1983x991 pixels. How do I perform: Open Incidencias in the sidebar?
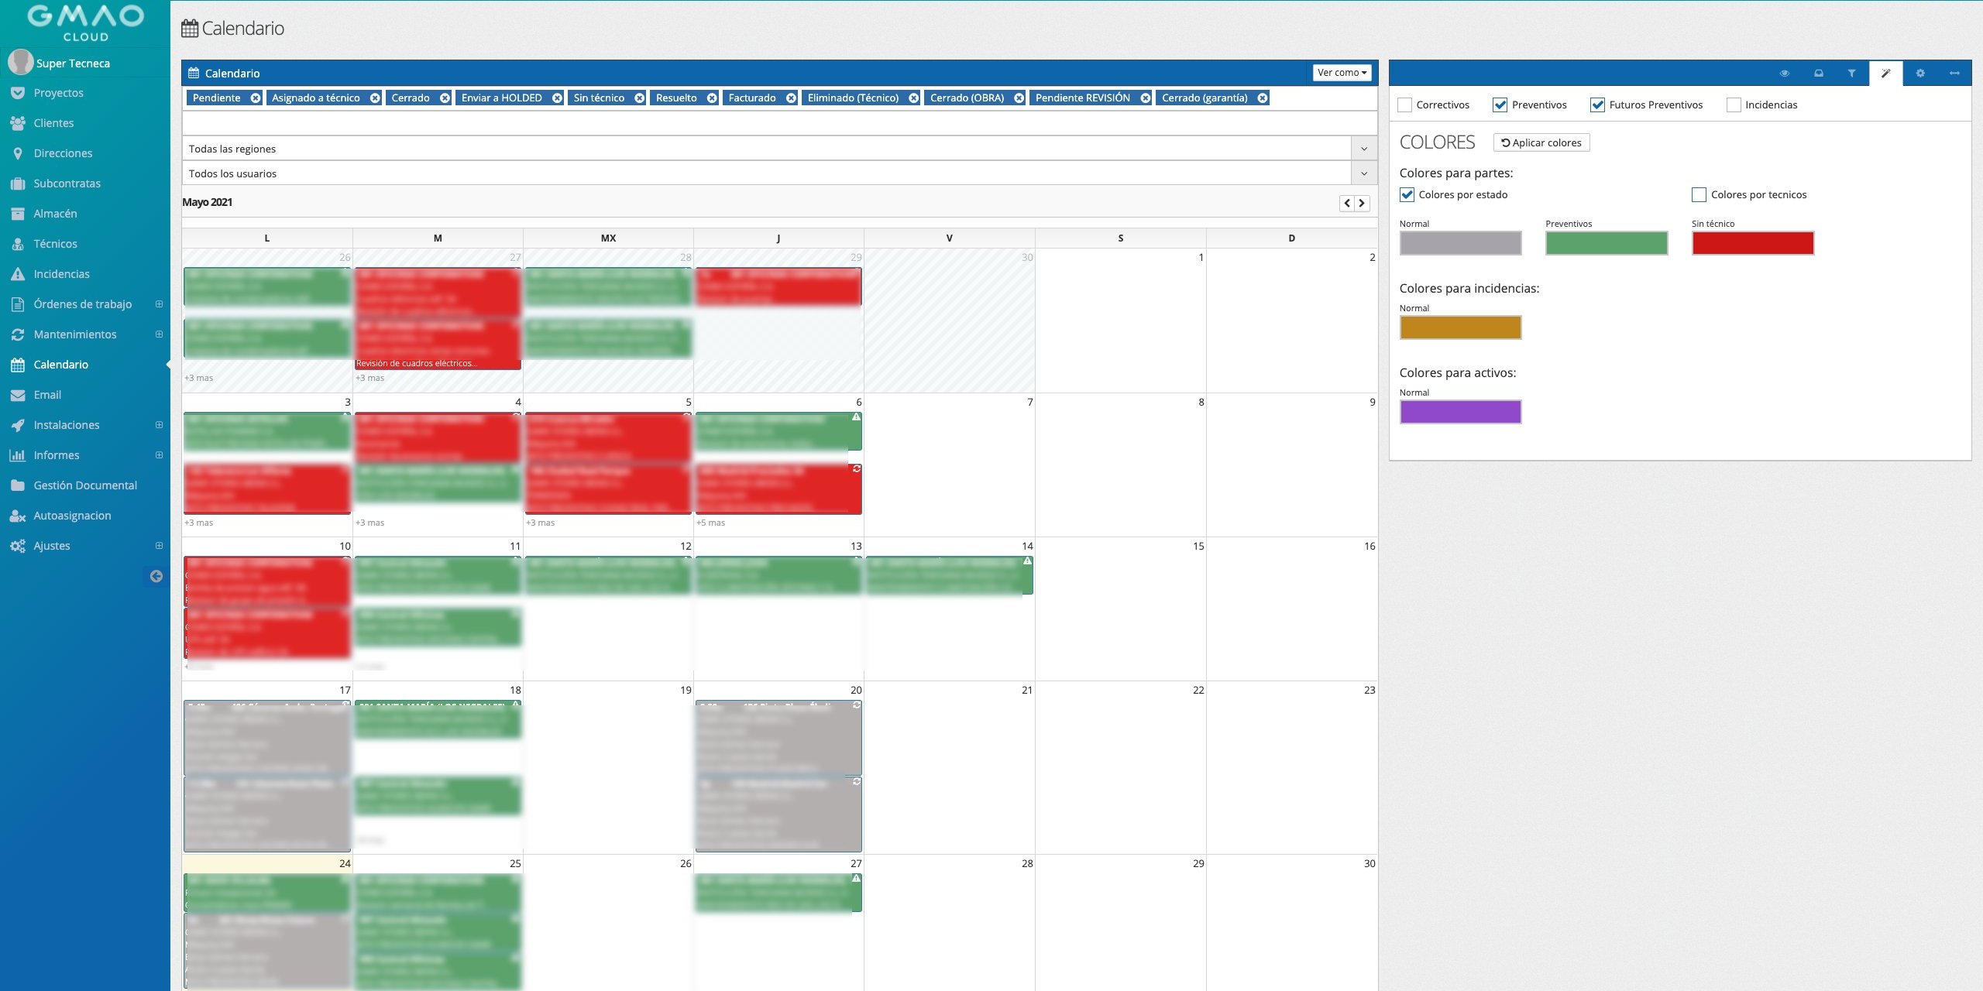click(61, 274)
